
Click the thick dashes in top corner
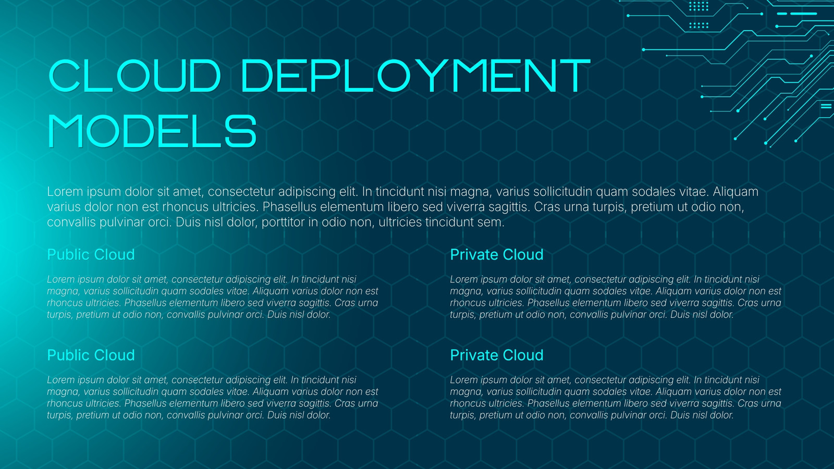coord(797,14)
